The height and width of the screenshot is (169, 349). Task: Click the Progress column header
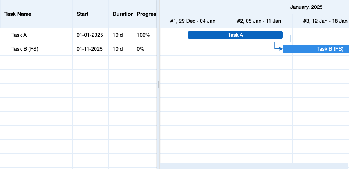146,14
